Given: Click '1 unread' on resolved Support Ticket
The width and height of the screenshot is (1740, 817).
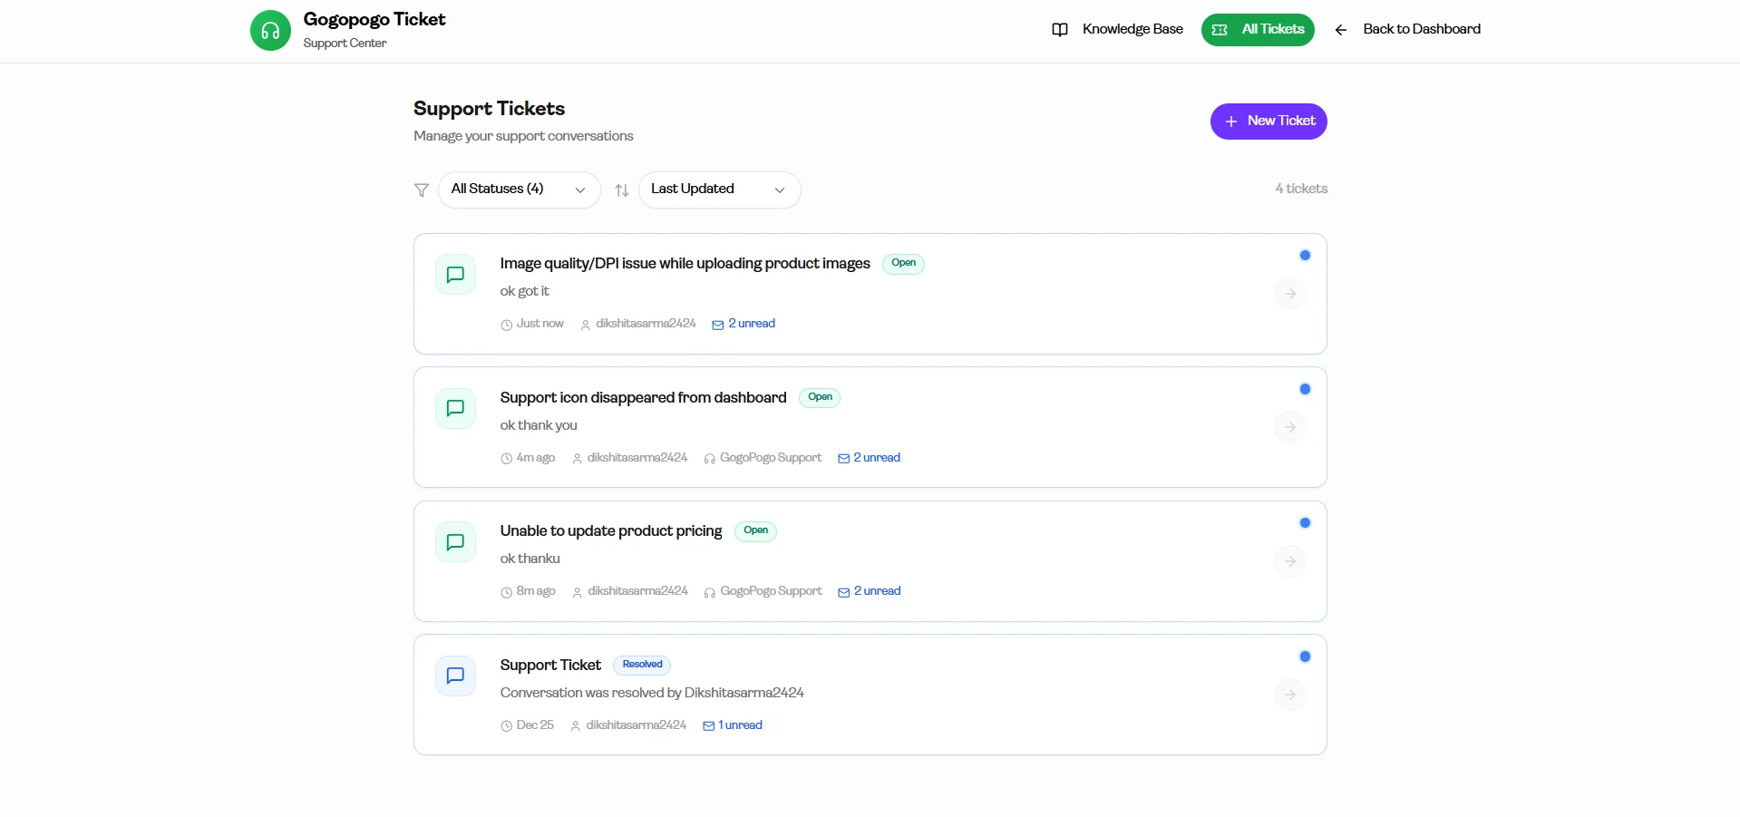Looking at the screenshot, I should 733,725.
